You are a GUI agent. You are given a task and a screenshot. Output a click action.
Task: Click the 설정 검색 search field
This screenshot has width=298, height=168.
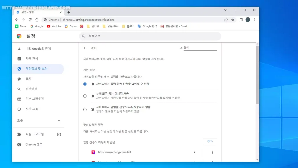(150, 36)
